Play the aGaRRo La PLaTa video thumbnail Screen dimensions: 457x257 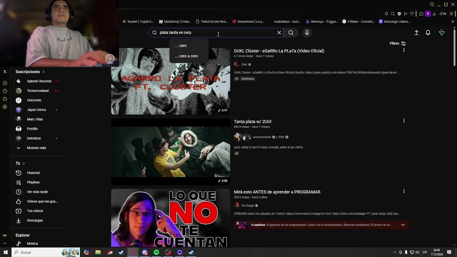click(x=171, y=81)
